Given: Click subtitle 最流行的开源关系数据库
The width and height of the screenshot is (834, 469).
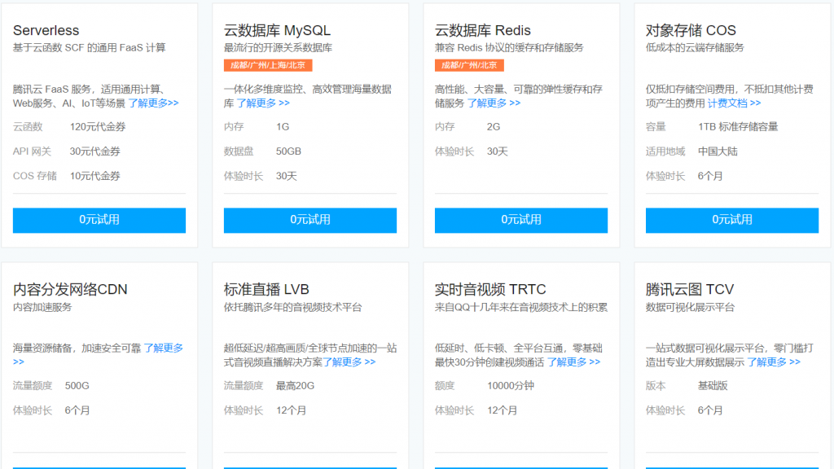Looking at the screenshot, I should [x=279, y=48].
